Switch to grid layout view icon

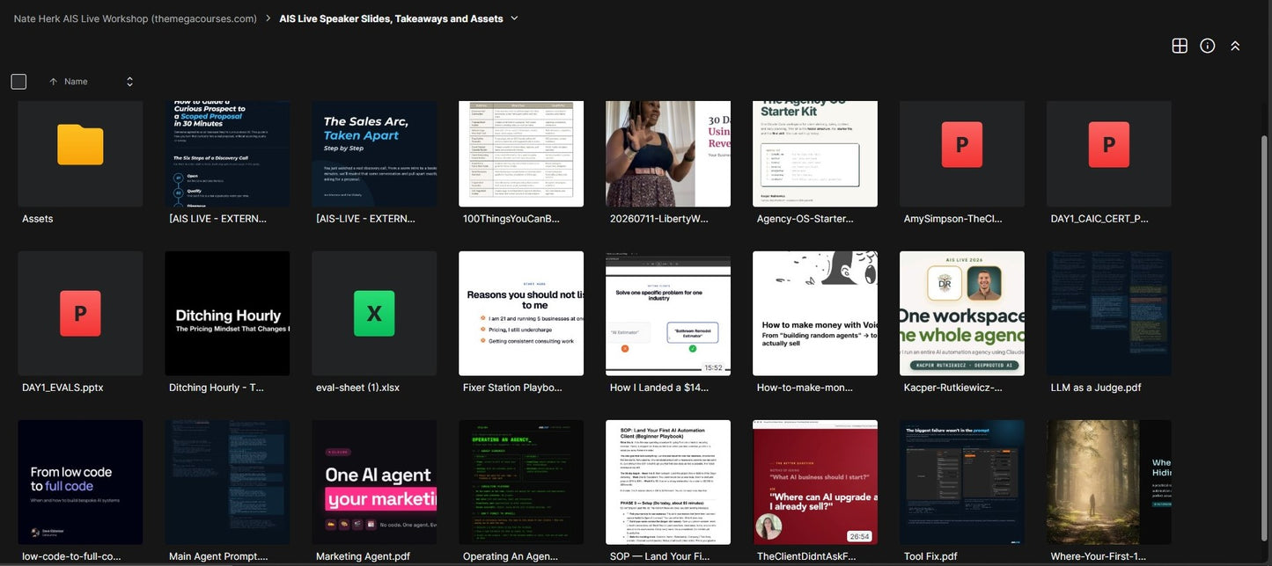pos(1180,46)
